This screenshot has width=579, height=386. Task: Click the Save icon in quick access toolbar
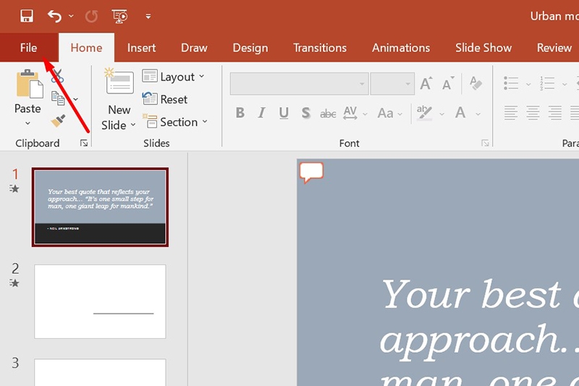27,16
